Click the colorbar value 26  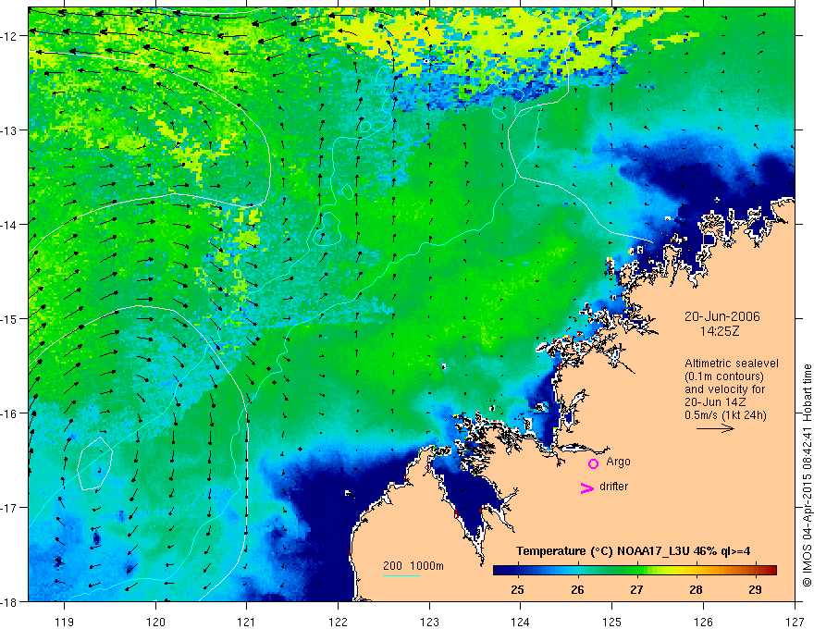(x=577, y=590)
